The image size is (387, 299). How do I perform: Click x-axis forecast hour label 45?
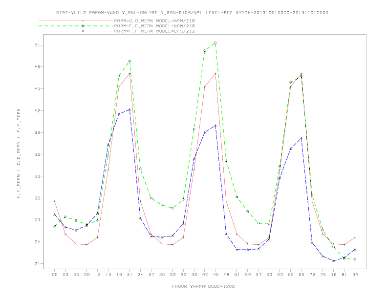215,275
